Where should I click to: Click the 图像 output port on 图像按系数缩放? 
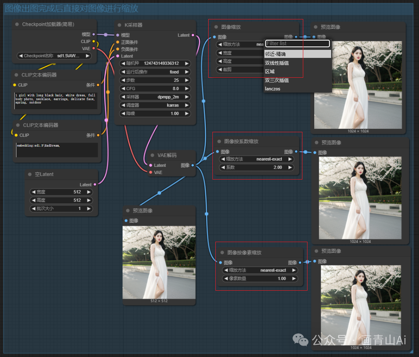coord(296,152)
